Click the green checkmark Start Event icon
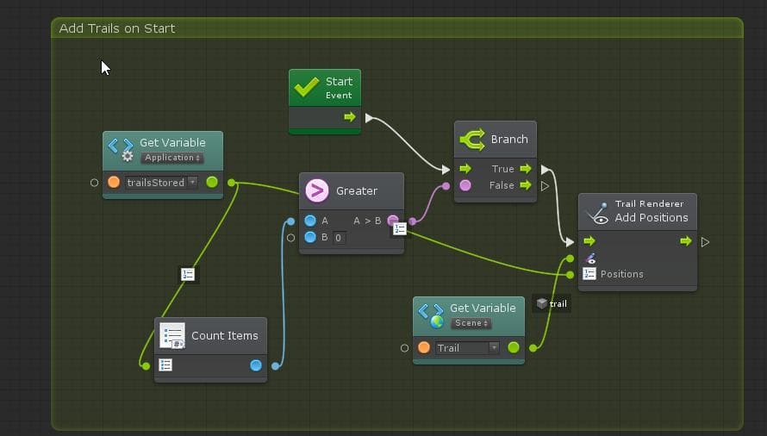 tap(307, 88)
